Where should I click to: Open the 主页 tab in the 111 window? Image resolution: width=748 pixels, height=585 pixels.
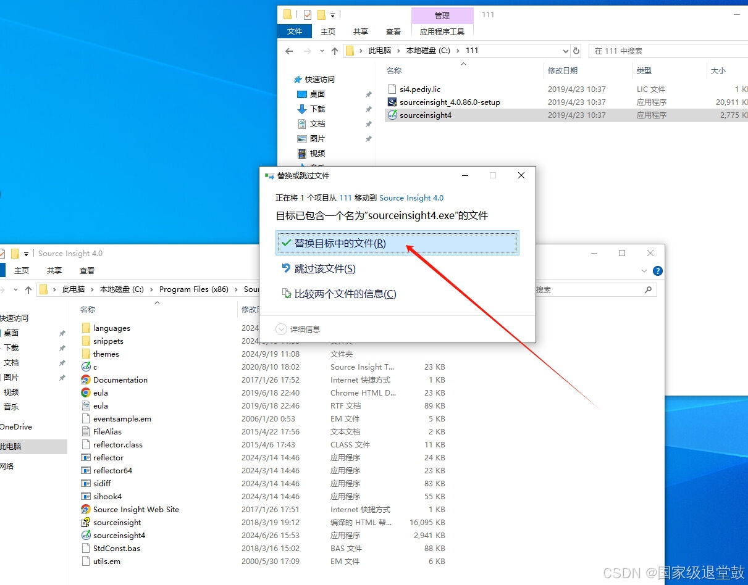328,31
